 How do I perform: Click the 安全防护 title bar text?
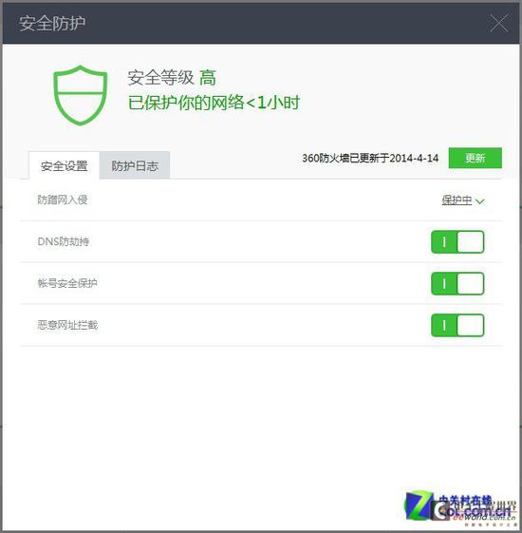tap(52, 23)
